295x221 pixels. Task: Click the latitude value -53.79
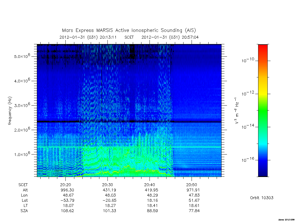[x=67, y=201]
